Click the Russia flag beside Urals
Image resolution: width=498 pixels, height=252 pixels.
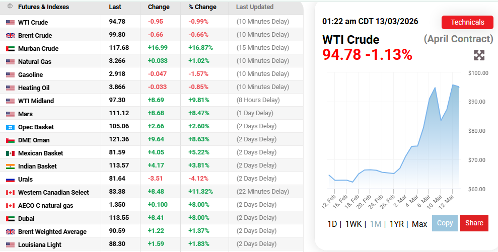point(10,180)
